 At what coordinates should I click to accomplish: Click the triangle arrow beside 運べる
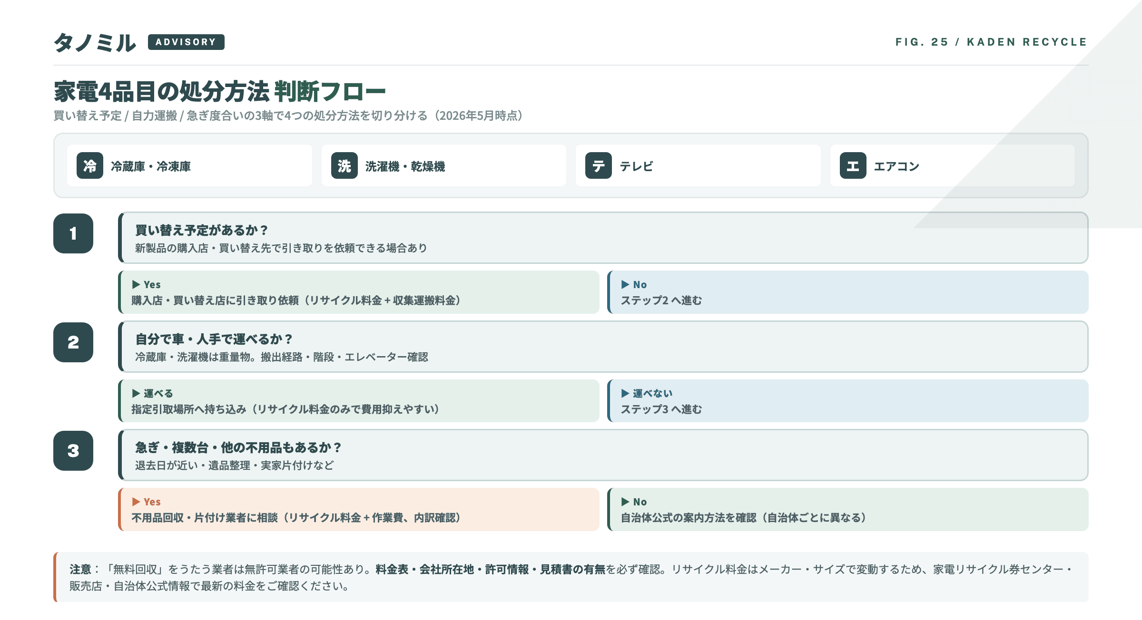click(136, 393)
